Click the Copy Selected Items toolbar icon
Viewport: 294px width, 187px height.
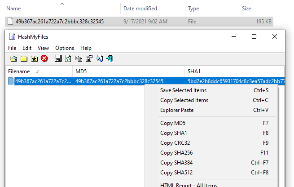tap(79, 58)
